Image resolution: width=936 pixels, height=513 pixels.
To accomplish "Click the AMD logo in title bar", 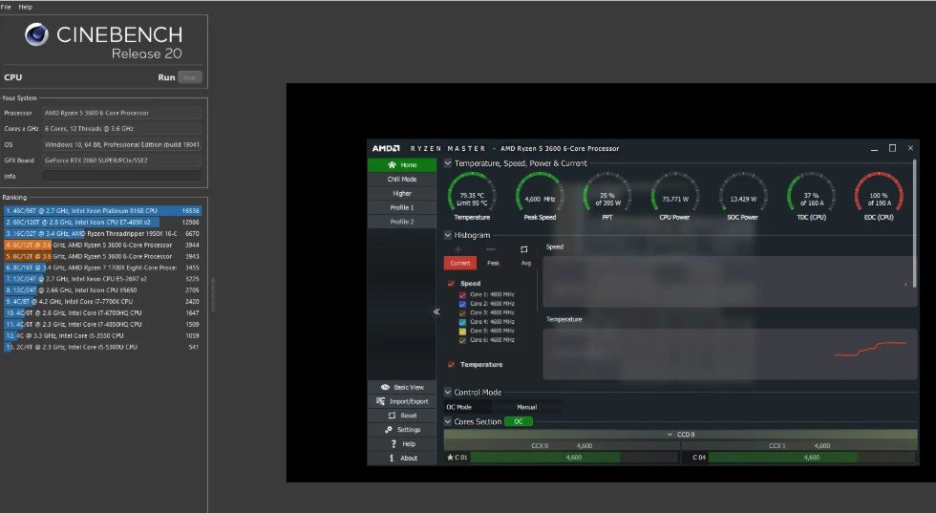I will 386,148.
